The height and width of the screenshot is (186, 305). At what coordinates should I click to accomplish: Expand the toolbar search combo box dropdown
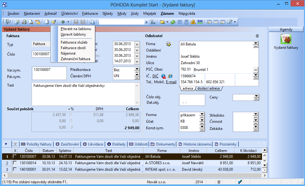[x=146, y=22]
